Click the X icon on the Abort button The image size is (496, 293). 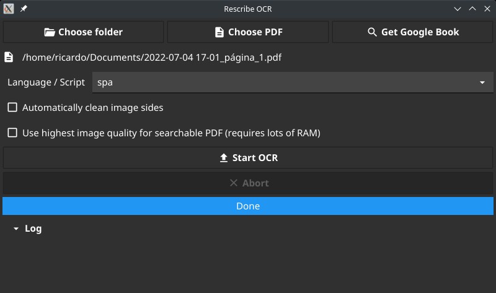[234, 183]
